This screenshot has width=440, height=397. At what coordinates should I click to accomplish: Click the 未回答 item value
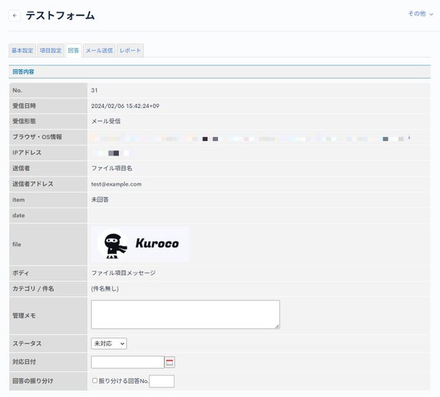click(100, 200)
